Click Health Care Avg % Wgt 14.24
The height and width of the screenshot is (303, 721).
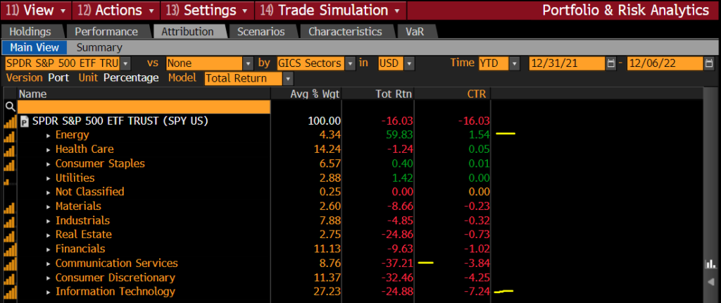[x=327, y=149]
